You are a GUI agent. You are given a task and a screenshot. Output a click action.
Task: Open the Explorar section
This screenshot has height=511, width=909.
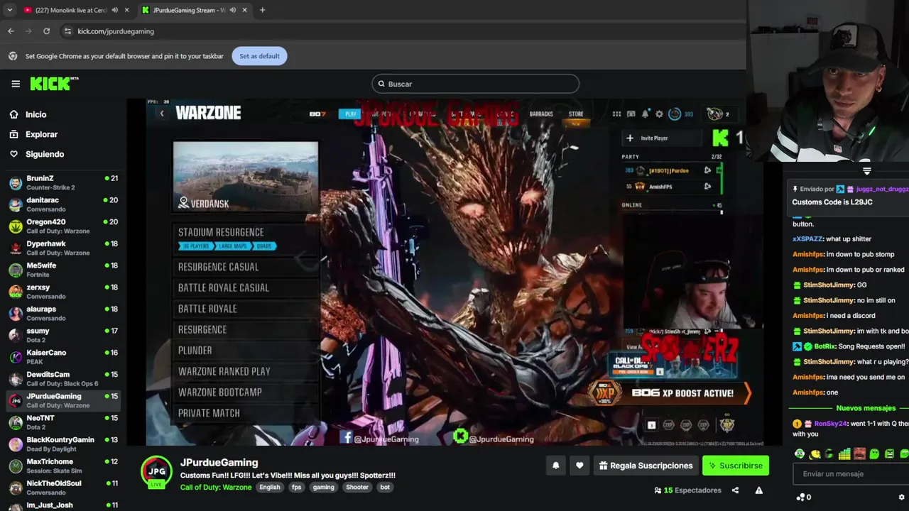click(41, 134)
